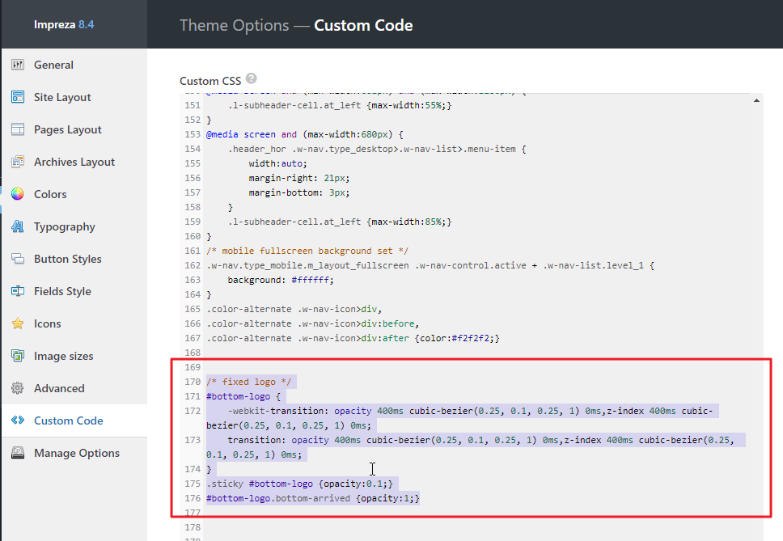Select the active Custom Code item
Viewport: 783px width, 541px height.
pyautogui.click(x=74, y=421)
